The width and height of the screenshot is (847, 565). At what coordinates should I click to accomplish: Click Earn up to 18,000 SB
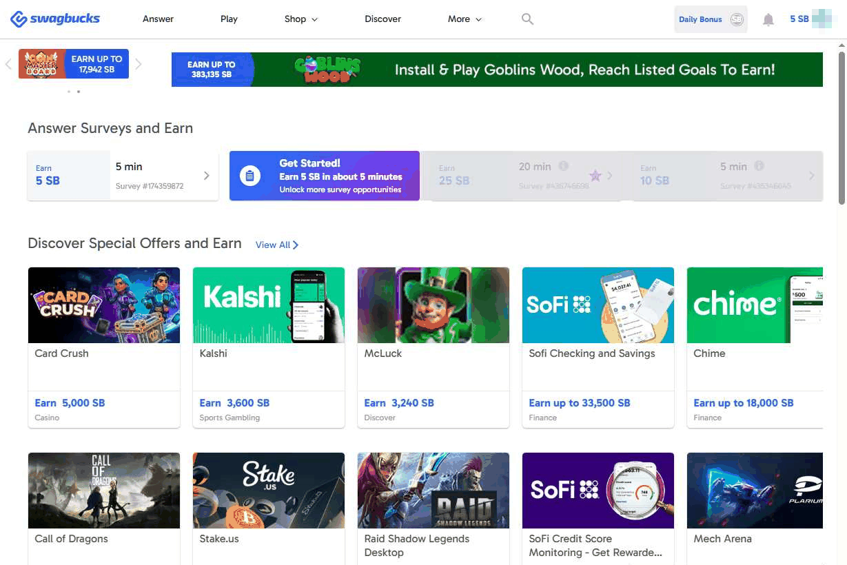(x=744, y=403)
